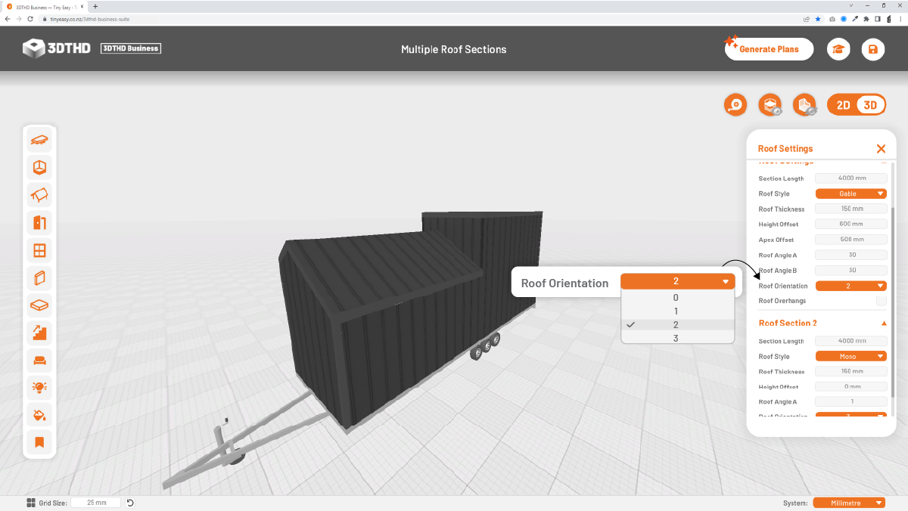Edit Roof Section 2 Section Length field
908x511 pixels.
[851, 341]
